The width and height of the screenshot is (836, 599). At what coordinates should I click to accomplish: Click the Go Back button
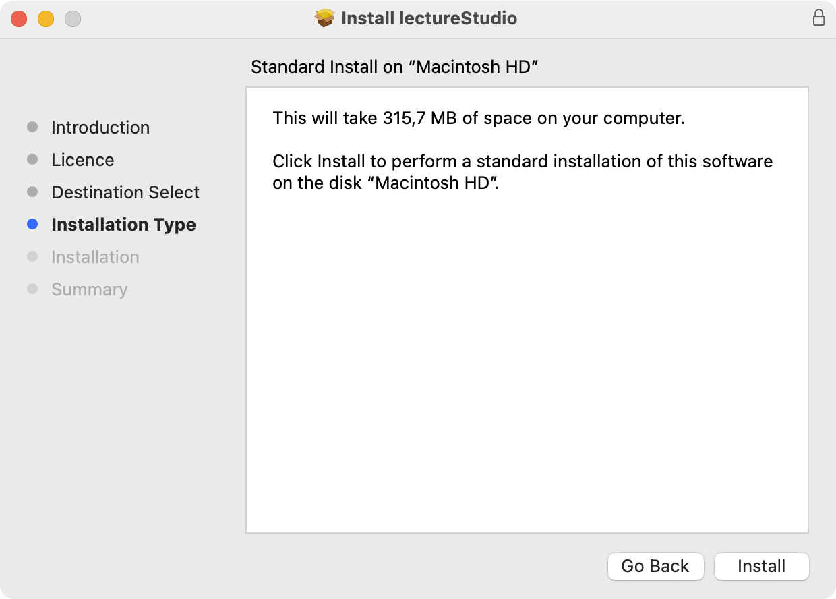pyautogui.click(x=655, y=567)
